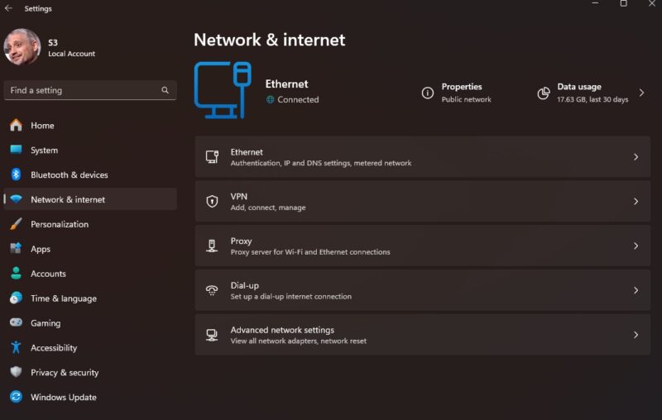Click the Gaming controller icon
This screenshot has width=662, height=420.
[16, 323]
